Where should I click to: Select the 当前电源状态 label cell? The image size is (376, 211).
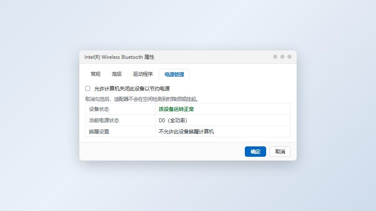pos(120,121)
